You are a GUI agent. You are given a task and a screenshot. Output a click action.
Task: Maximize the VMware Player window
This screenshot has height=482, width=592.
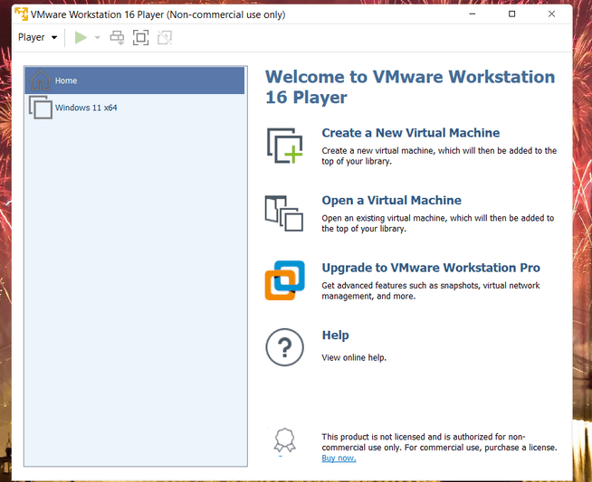coord(512,14)
